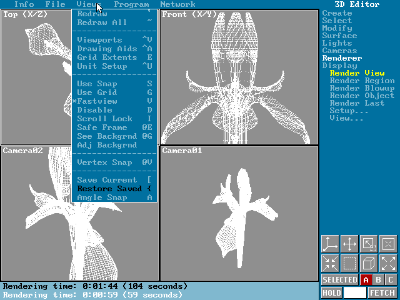Click the boxed X icon in panel
The height and width of the screenshot is (300, 400).
click(388, 244)
